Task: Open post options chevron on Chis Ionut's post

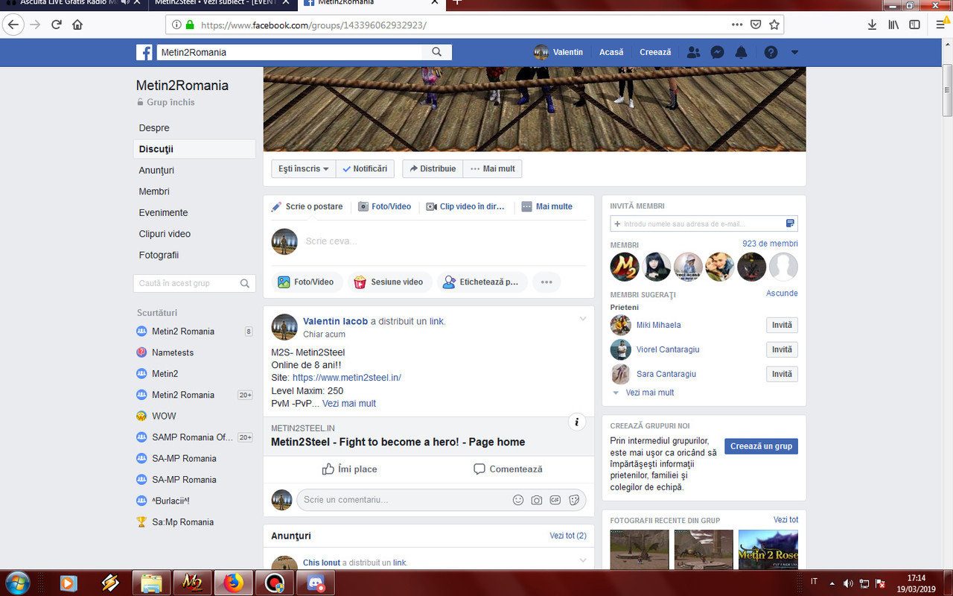Action: pyautogui.click(x=582, y=560)
